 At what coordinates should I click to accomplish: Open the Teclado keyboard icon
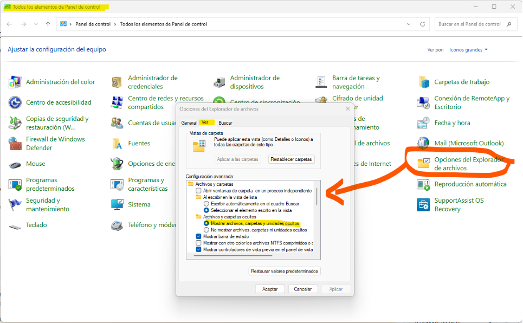[x=15, y=227]
